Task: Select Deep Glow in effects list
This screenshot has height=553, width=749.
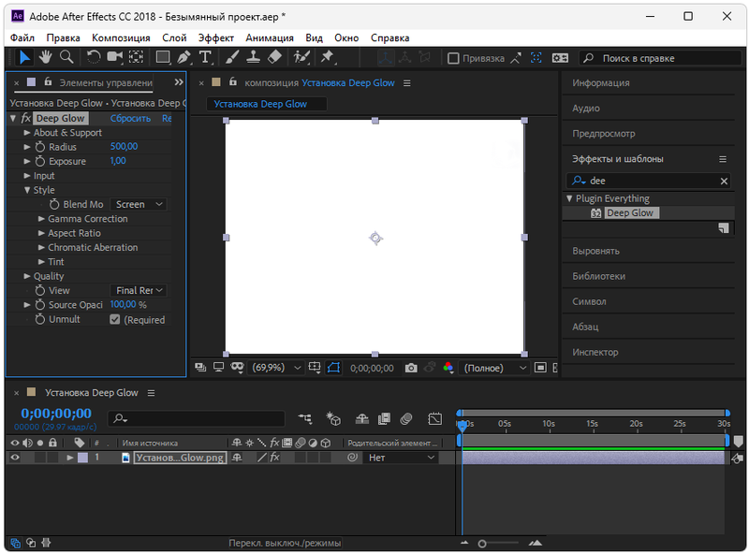Action: (629, 213)
